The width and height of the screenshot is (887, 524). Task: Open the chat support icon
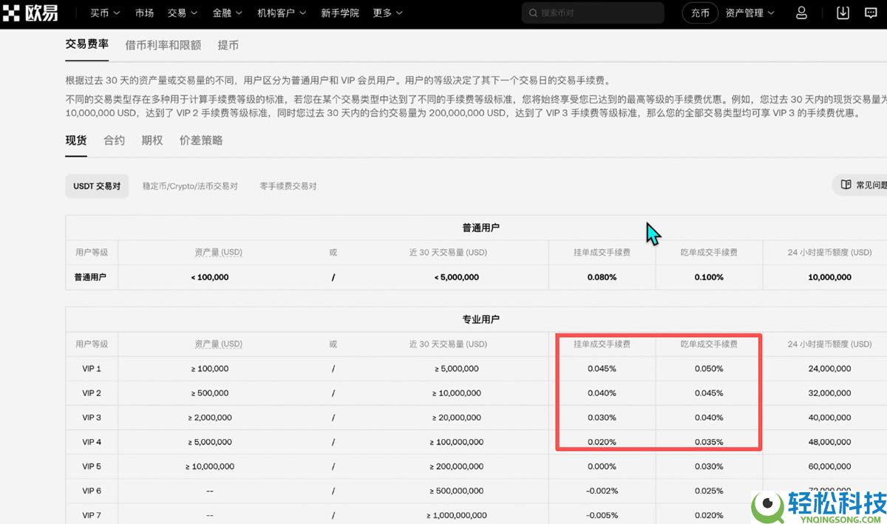coord(870,13)
